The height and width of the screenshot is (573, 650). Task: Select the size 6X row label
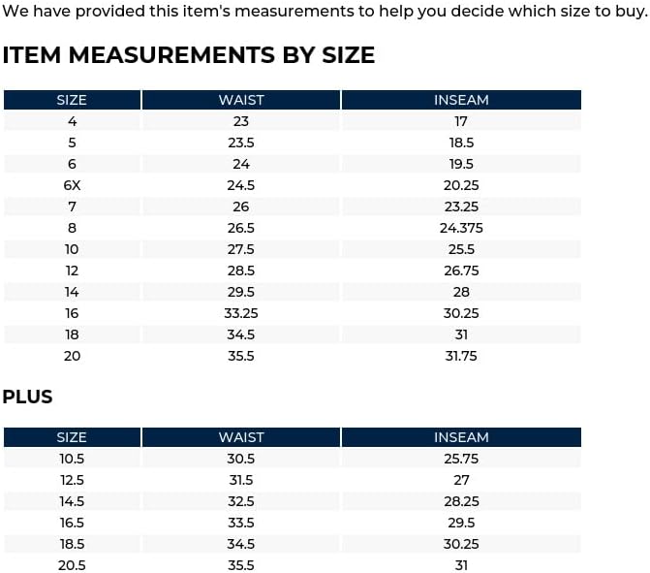tap(72, 185)
